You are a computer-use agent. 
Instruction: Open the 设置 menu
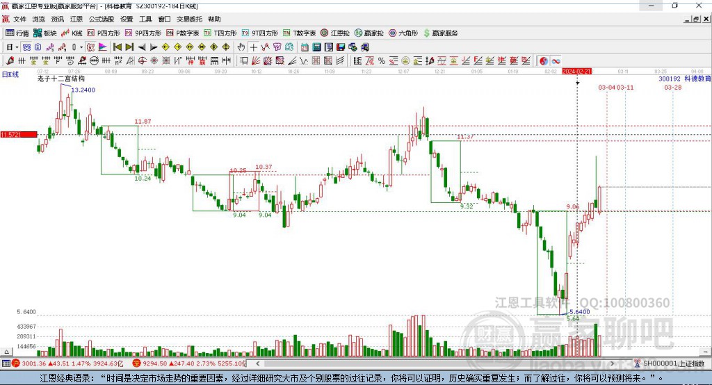(127, 19)
